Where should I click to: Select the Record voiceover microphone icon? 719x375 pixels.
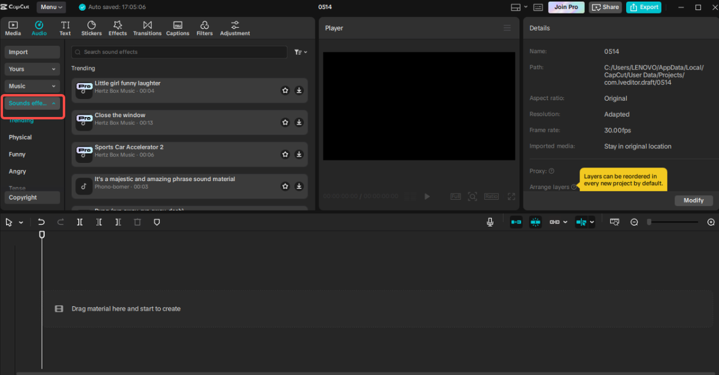tap(490, 222)
